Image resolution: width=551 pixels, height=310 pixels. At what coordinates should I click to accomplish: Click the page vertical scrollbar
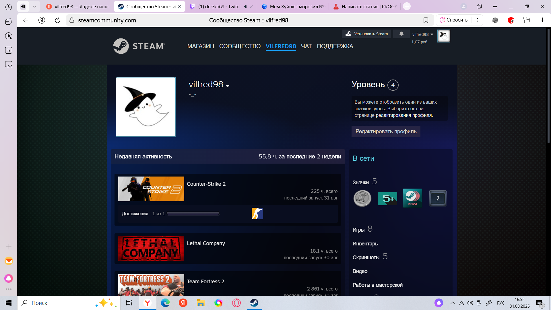(548, 86)
